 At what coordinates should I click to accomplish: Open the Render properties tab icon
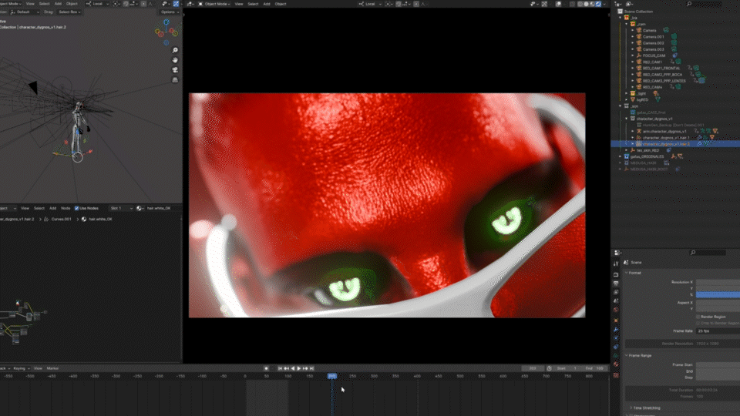(616, 274)
